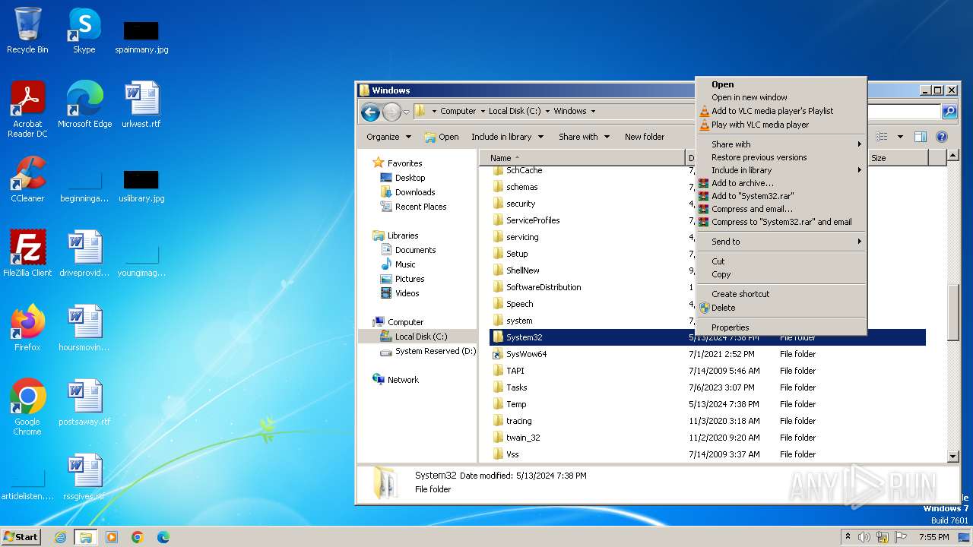973x547 pixels.
Task: Expand the Share with toolbar dropdown
Action: click(584, 137)
